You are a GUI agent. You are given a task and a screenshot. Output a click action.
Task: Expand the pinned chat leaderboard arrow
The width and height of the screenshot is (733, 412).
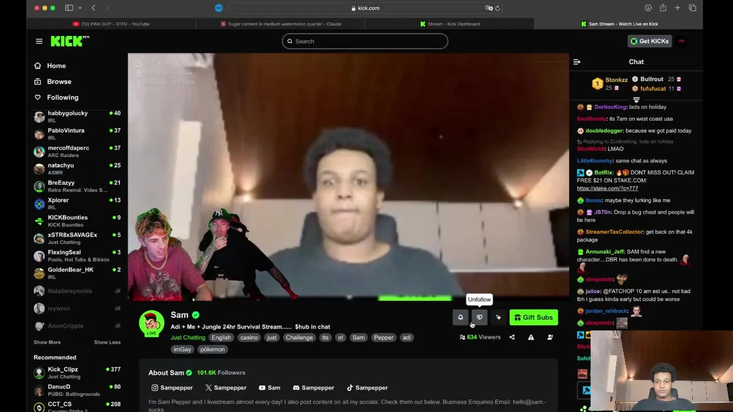(636, 100)
